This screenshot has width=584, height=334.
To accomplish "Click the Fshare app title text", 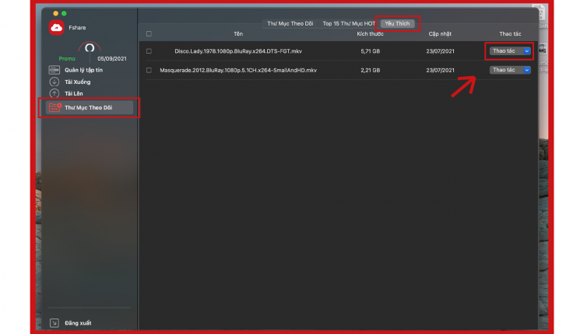I will [77, 27].
